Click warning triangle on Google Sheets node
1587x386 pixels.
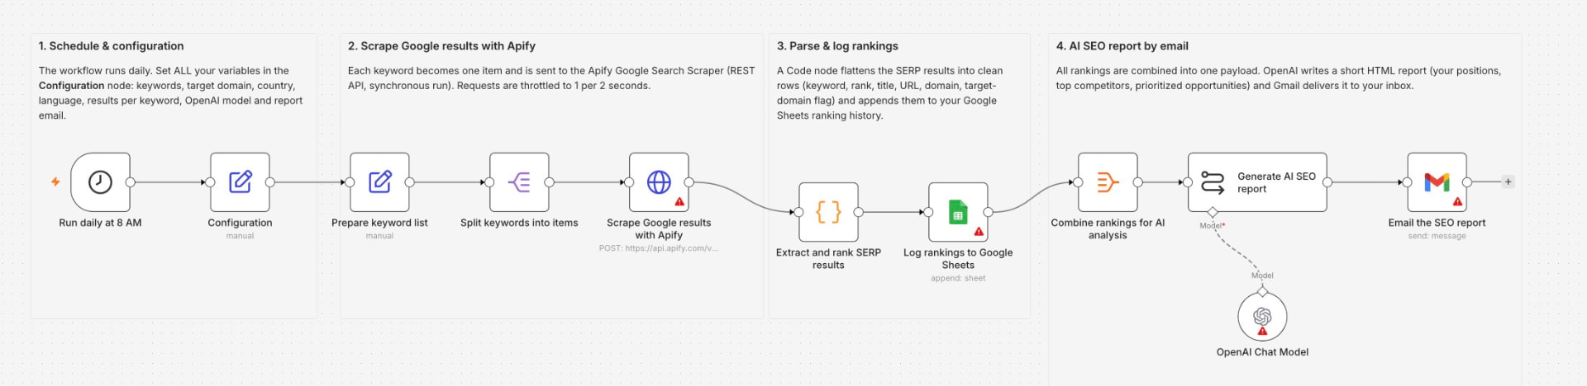tap(979, 232)
